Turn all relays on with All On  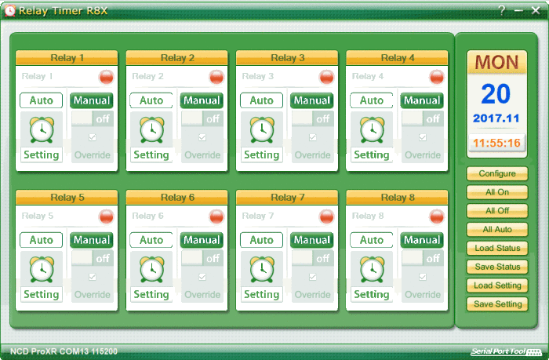click(497, 192)
